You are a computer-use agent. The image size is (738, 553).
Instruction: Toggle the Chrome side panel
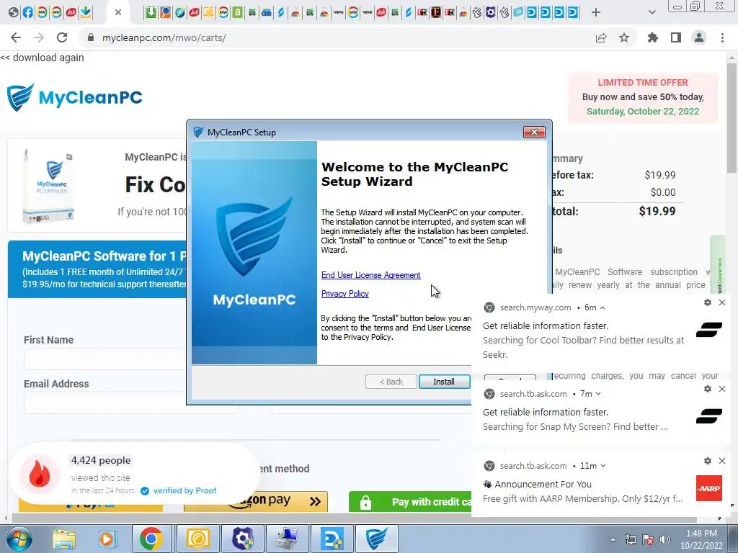(x=676, y=37)
